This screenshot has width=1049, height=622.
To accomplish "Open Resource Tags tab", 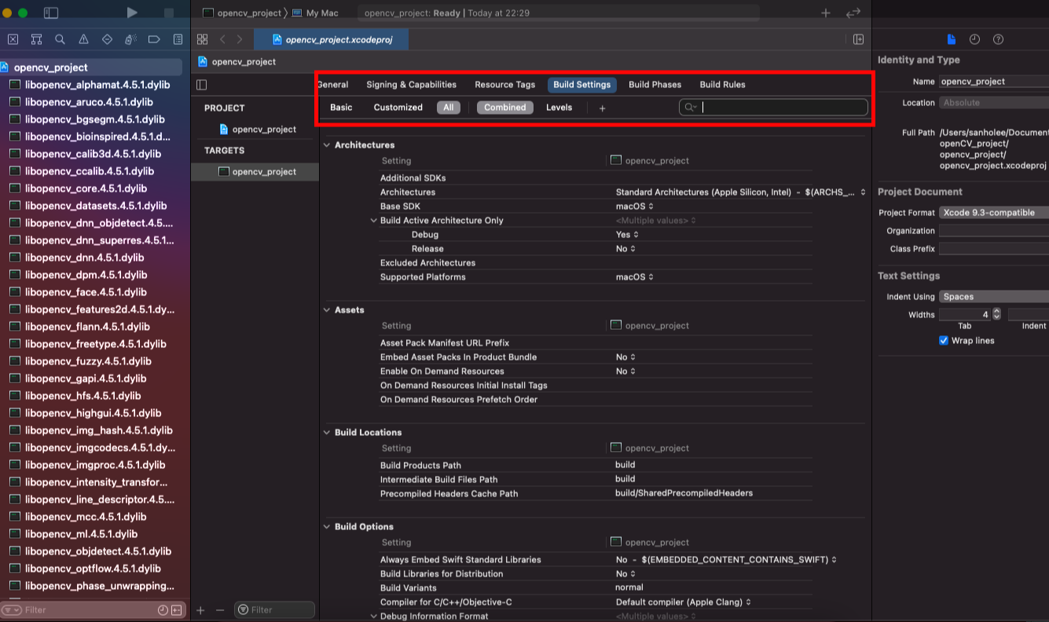I will (504, 85).
